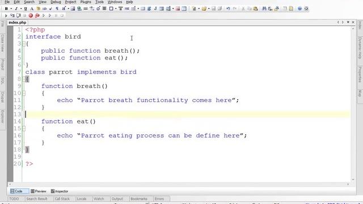The height and width of the screenshot is (204, 363).
Task: Paste from clipboard using the toolbar icon
Action: pos(255,9)
